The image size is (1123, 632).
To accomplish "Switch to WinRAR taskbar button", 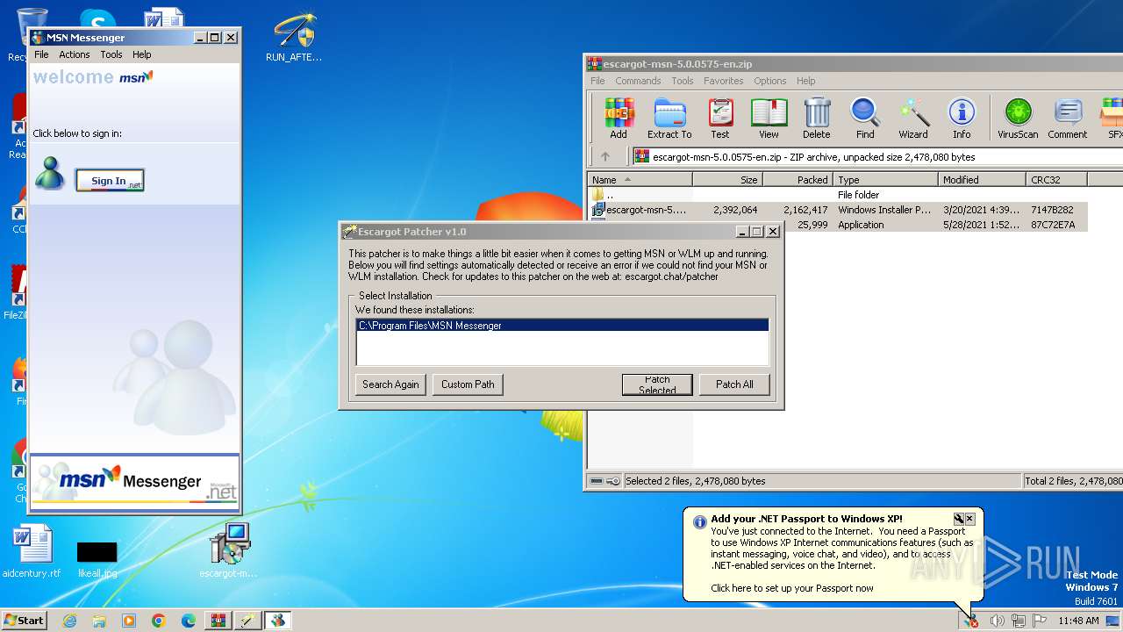I will click(x=218, y=621).
